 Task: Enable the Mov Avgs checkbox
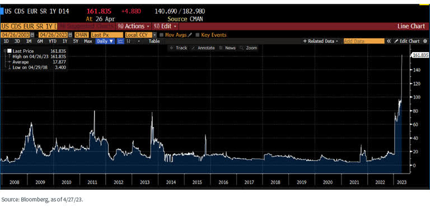coord(161,35)
